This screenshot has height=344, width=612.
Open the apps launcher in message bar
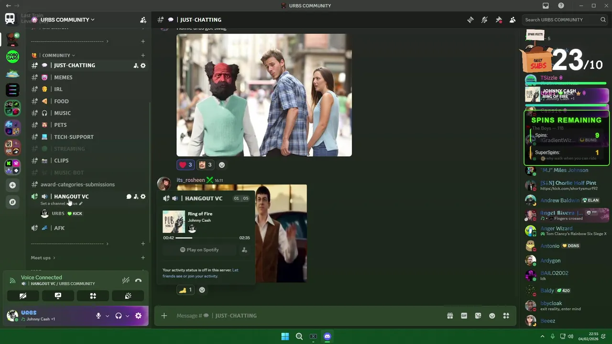pos(506,316)
